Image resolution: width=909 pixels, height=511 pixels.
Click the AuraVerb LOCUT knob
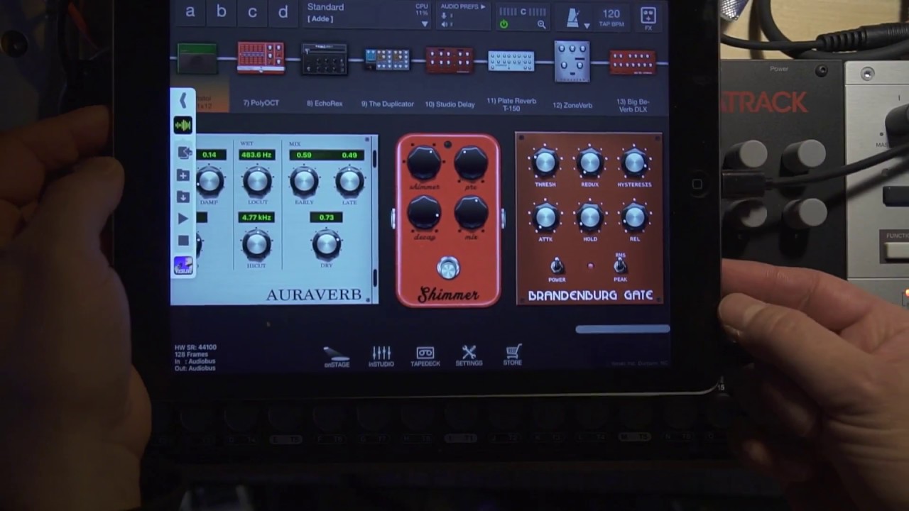257,182
